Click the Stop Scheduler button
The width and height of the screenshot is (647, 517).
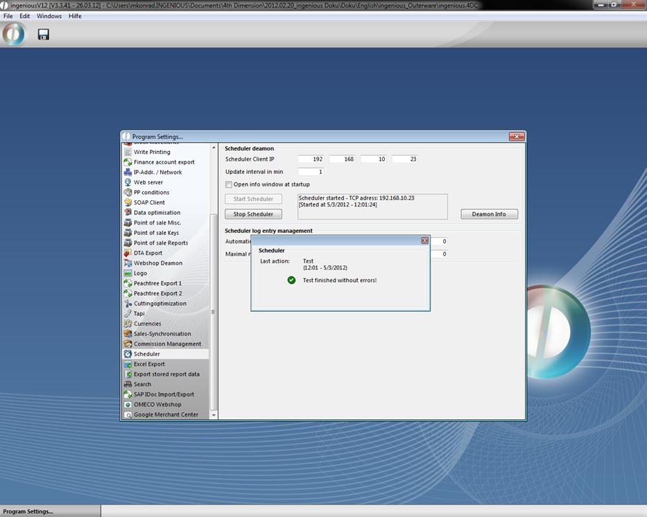[253, 214]
